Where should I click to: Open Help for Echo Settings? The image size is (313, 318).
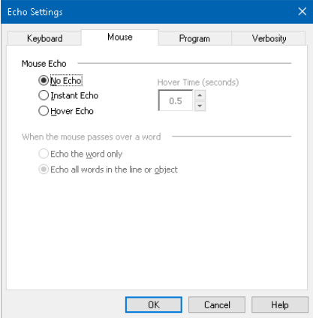pyautogui.click(x=280, y=304)
